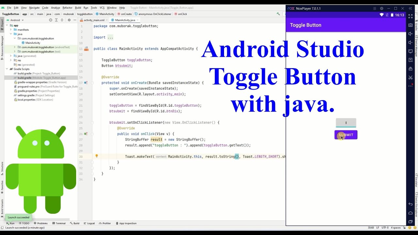Click implements gutter icon on line 26
Viewport: 418px width, 235px height.
(x=86, y=134)
